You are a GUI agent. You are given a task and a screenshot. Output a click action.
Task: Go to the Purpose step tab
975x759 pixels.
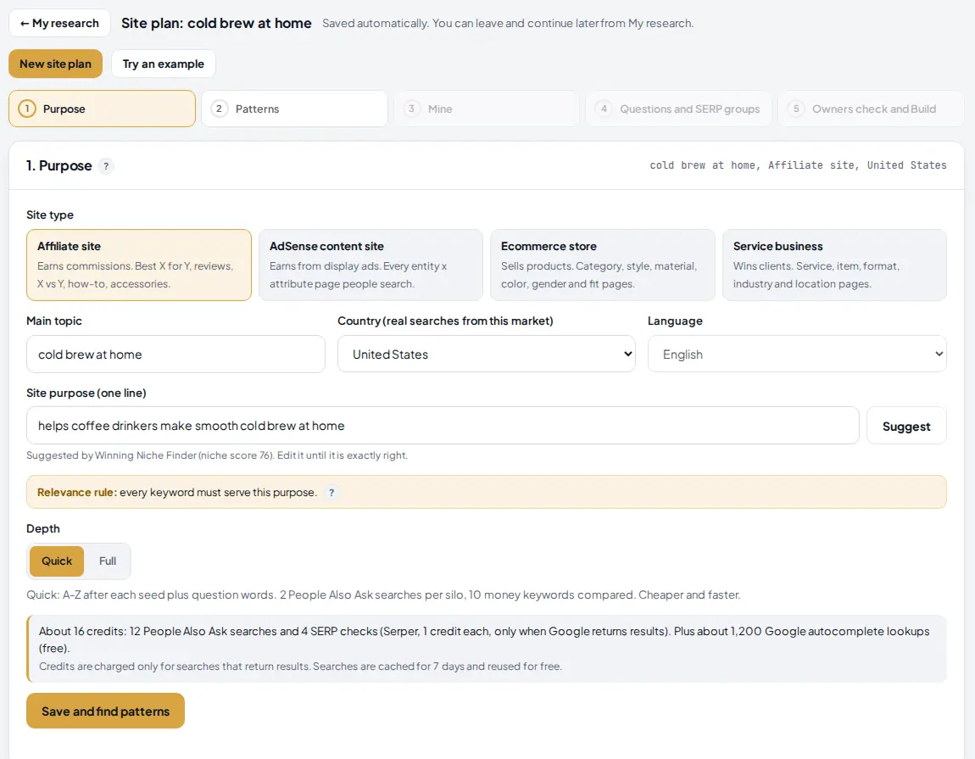(102, 109)
